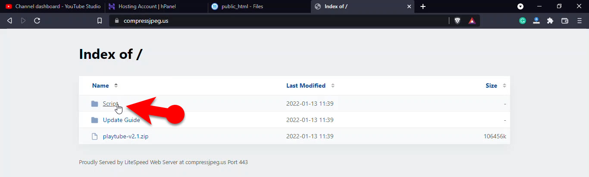Sort the listing by Size arrows
Image resolution: width=589 pixels, height=177 pixels.
[504, 85]
